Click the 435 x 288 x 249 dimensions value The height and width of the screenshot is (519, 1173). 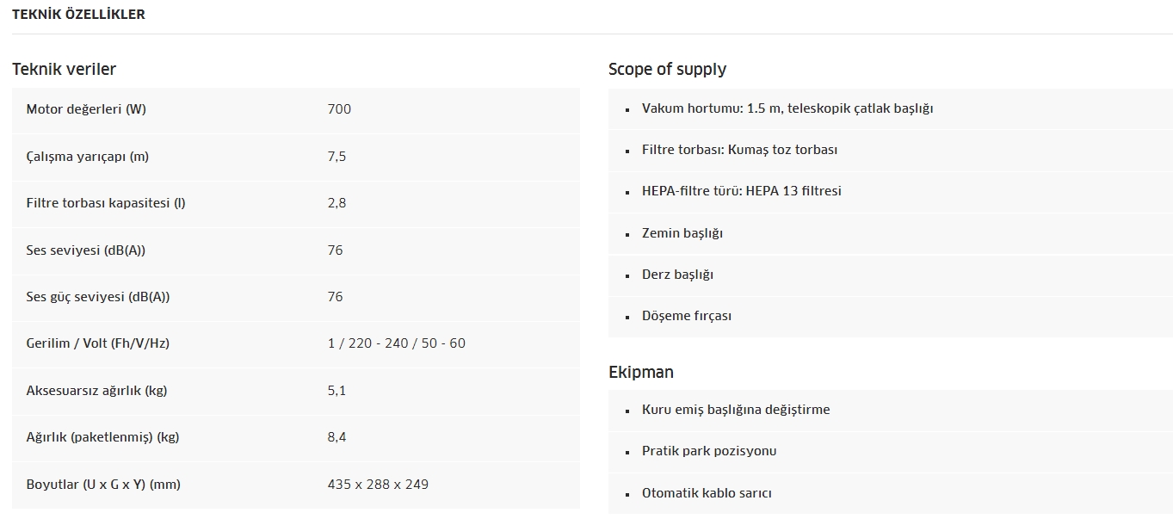378,485
